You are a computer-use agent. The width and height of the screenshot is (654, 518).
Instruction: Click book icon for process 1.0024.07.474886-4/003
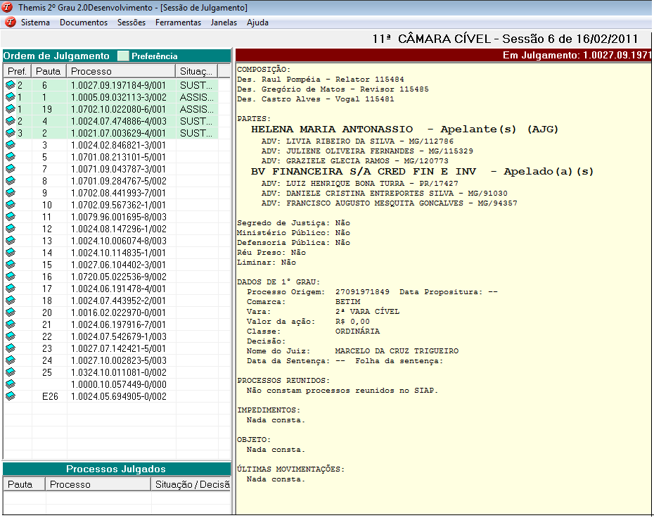(x=11, y=121)
